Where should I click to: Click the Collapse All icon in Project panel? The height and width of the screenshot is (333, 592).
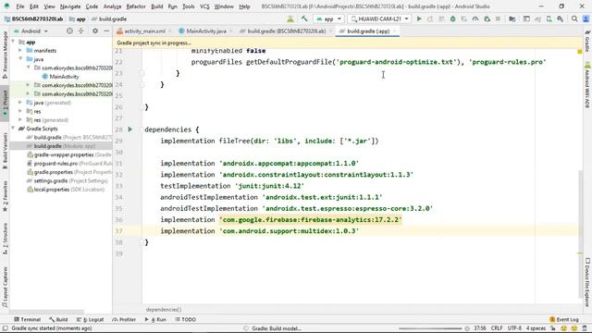pyautogui.click(x=80, y=31)
